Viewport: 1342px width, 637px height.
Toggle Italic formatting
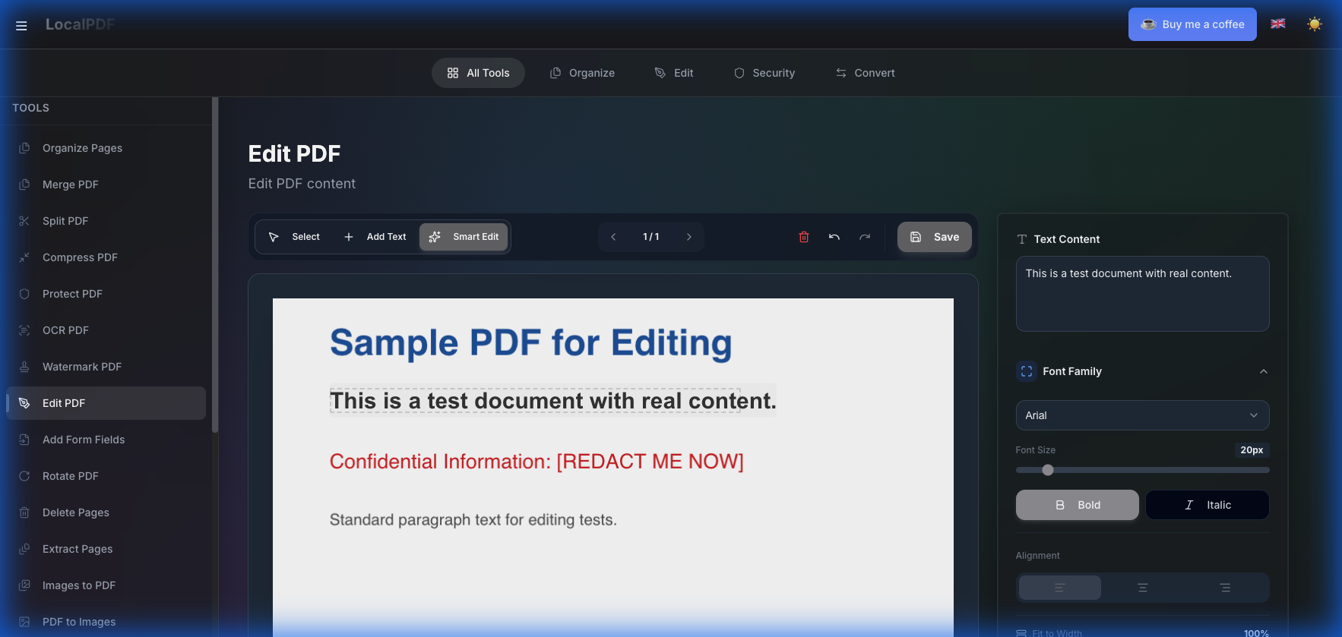(x=1207, y=505)
